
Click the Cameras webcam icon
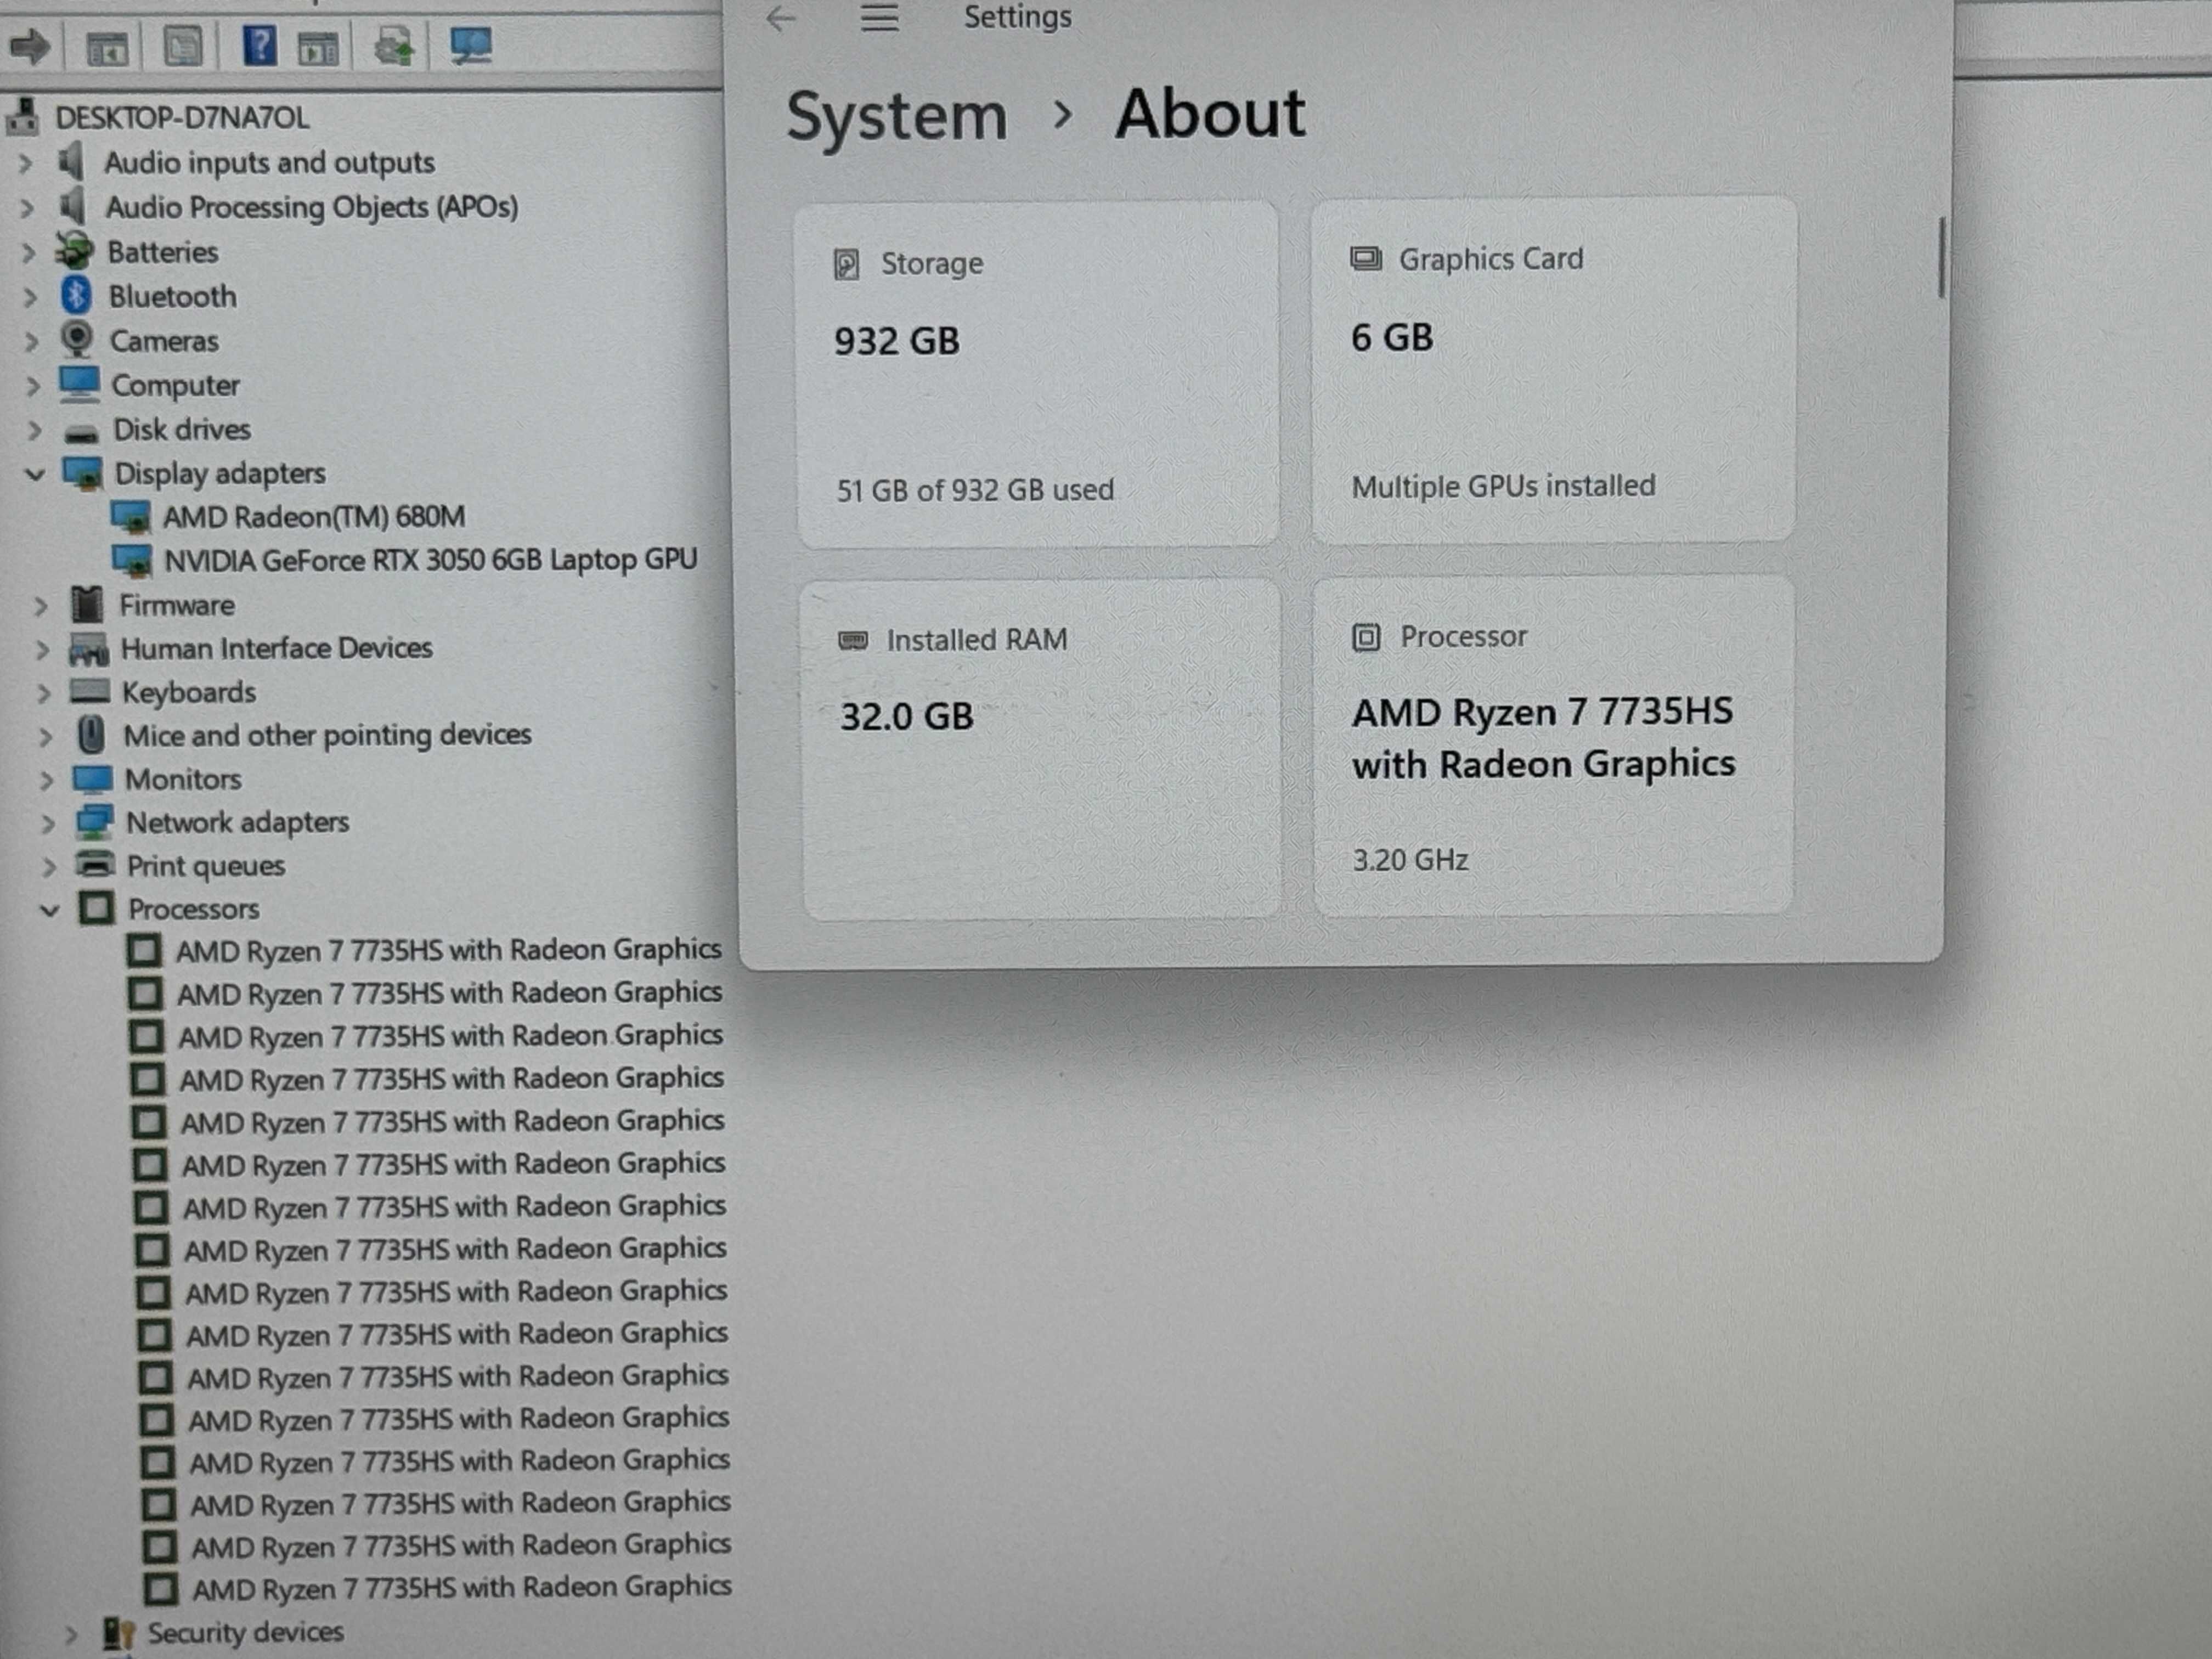pos(77,340)
